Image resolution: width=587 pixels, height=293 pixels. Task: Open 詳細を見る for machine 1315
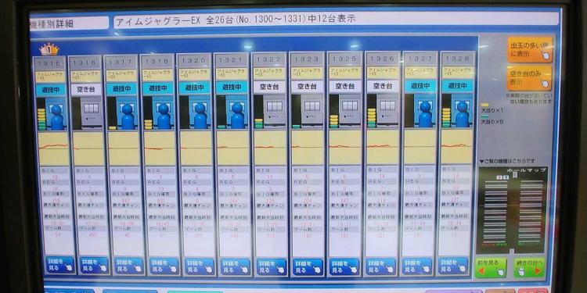click(60, 265)
